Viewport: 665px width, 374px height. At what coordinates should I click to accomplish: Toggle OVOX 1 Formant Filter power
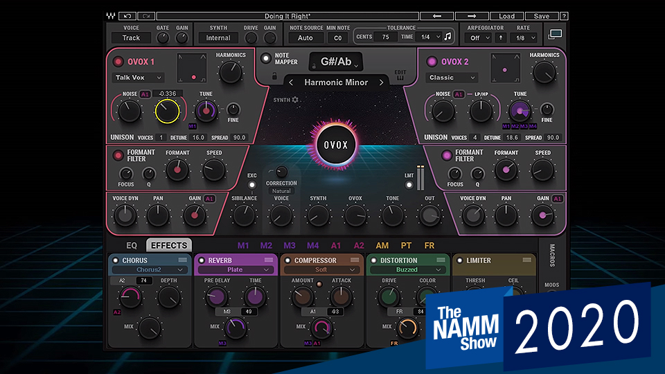point(118,156)
